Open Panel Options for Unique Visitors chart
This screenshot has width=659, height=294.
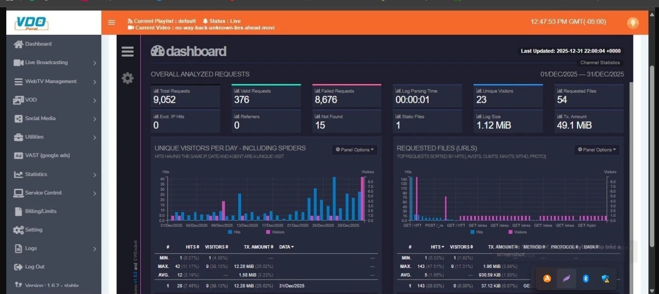tap(354, 150)
